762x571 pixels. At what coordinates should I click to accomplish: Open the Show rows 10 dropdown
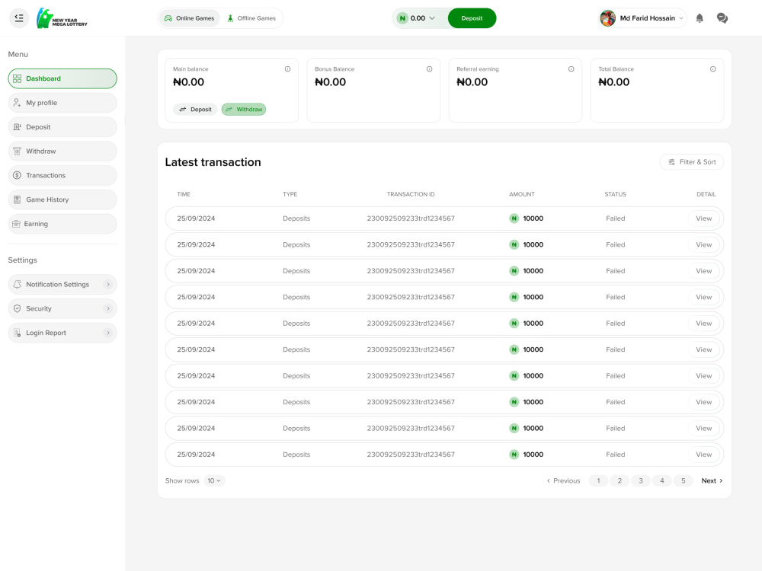214,480
